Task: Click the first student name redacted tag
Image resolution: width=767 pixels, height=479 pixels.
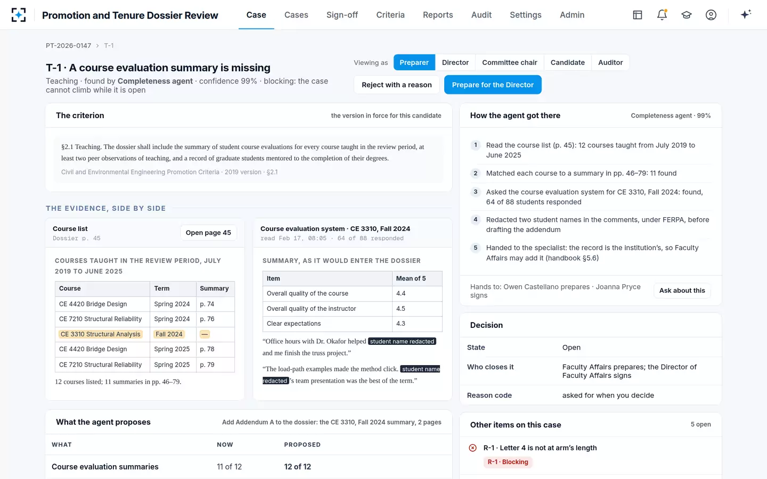Action: point(402,342)
